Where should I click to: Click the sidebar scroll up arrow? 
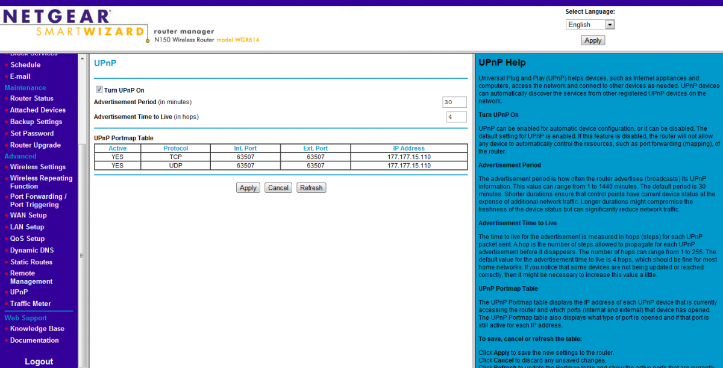[x=83, y=58]
